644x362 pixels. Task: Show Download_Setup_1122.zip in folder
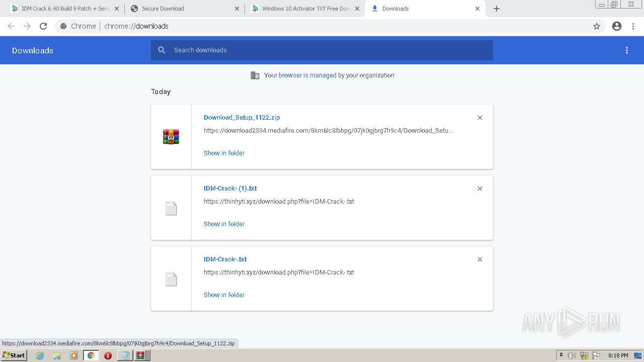(224, 153)
